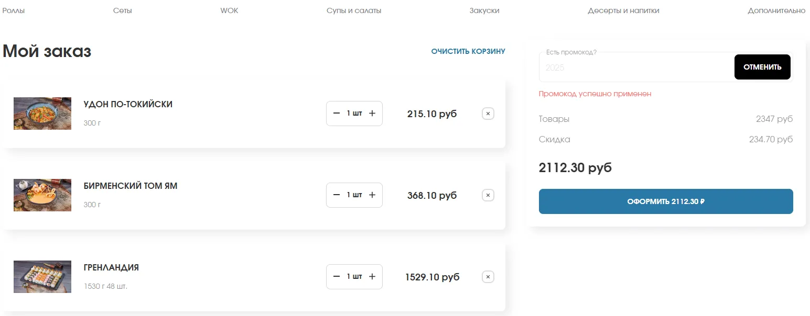Go to the WOK category

pos(229,10)
